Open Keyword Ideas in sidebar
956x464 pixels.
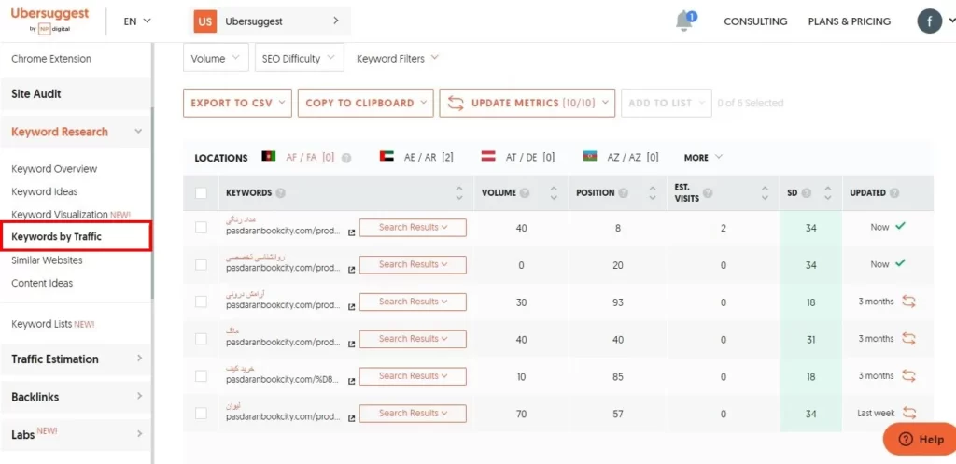tap(45, 191)
